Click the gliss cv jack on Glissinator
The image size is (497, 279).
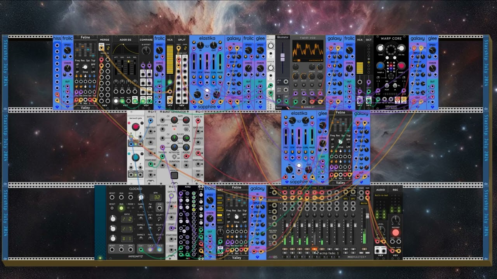pyautogui.click(x=286, y=81)
